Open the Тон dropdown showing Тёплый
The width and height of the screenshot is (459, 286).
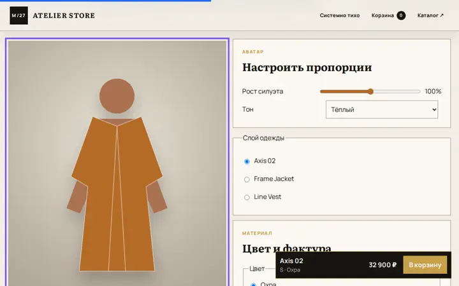pos(382,109)
